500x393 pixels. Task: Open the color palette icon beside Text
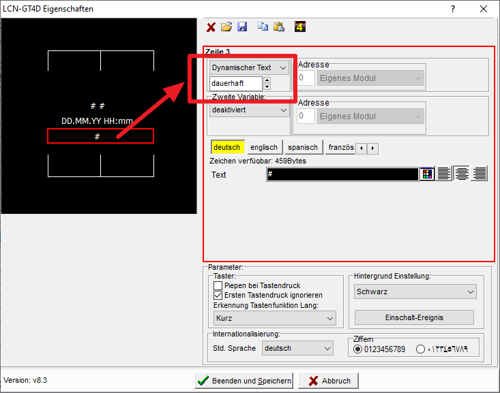coord(427,174)
